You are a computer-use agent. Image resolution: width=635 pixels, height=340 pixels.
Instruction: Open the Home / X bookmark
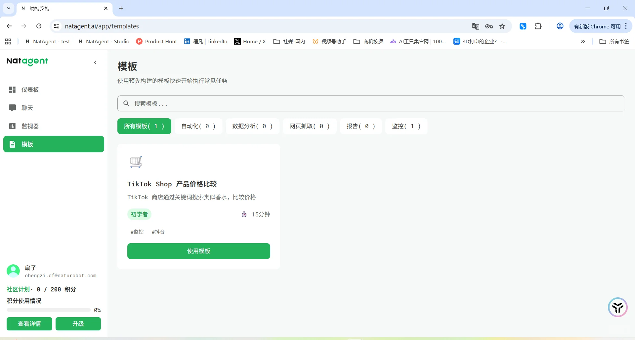(250, 41)
